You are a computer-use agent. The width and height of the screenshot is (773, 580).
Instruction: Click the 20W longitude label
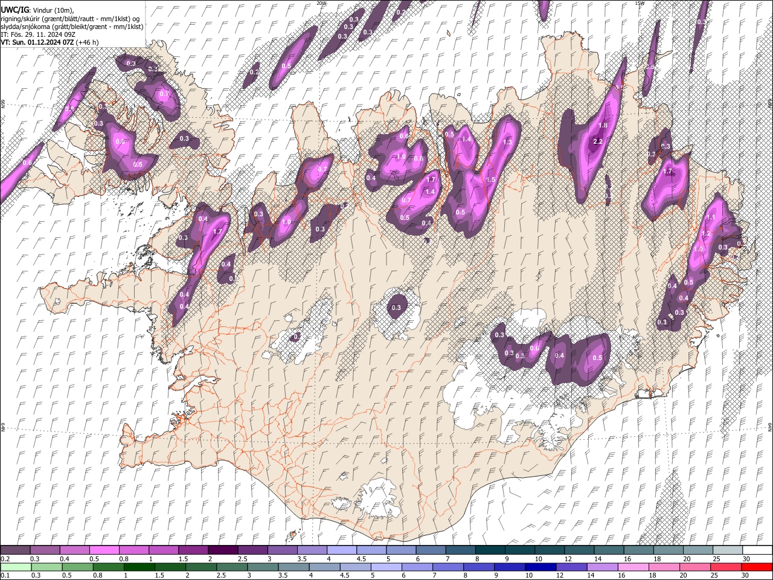pyautogui.click(x=321, y=3)
